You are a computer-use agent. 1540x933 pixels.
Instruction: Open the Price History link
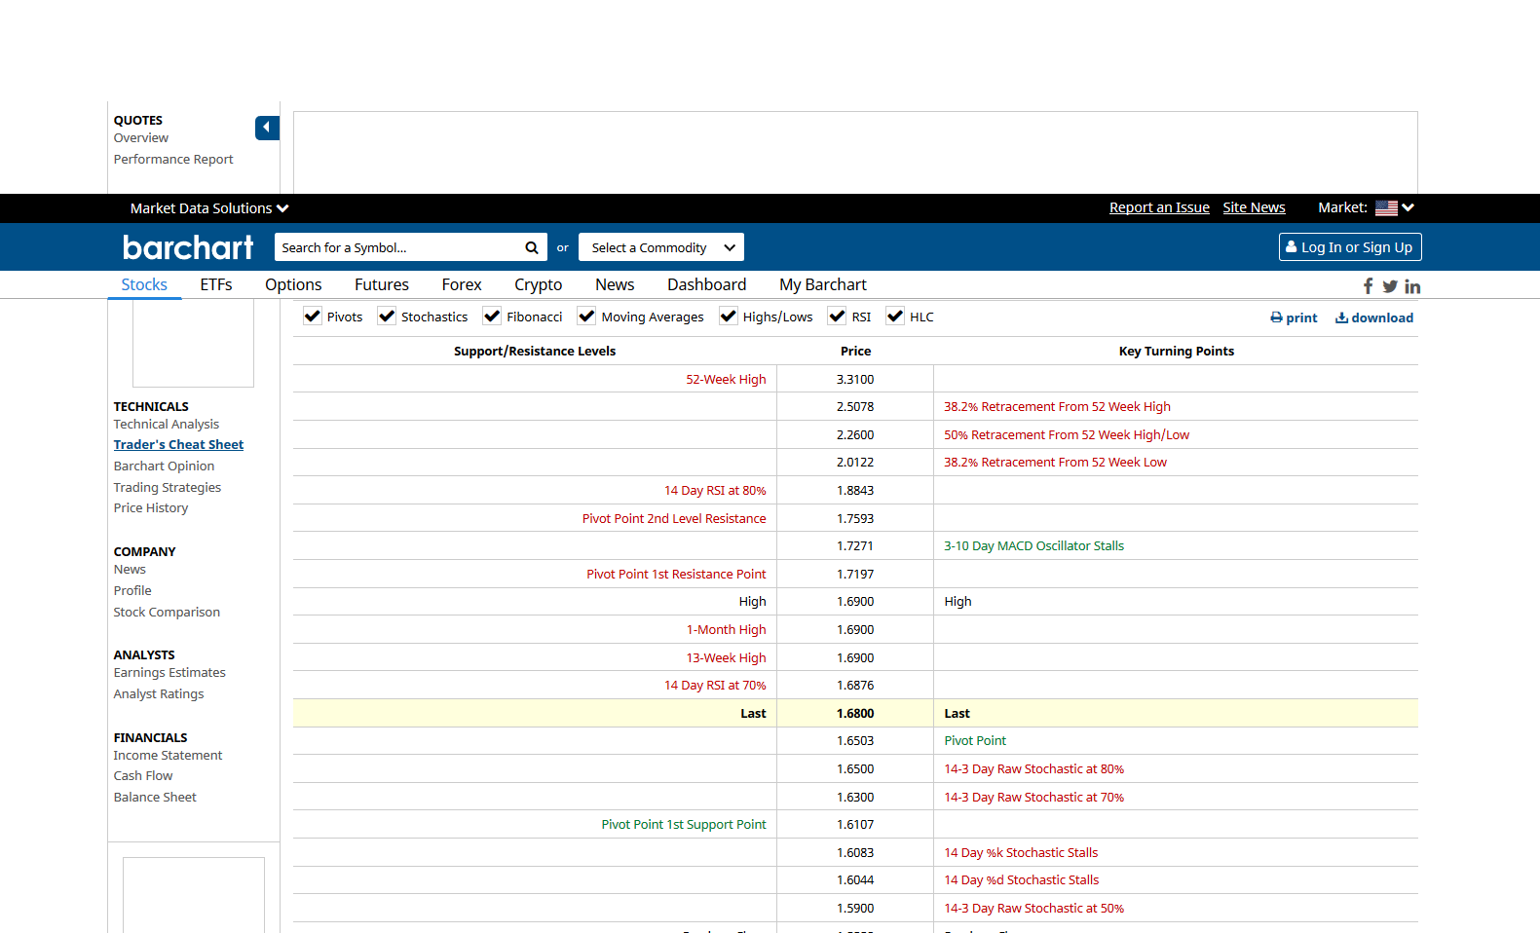pos(151,508)
